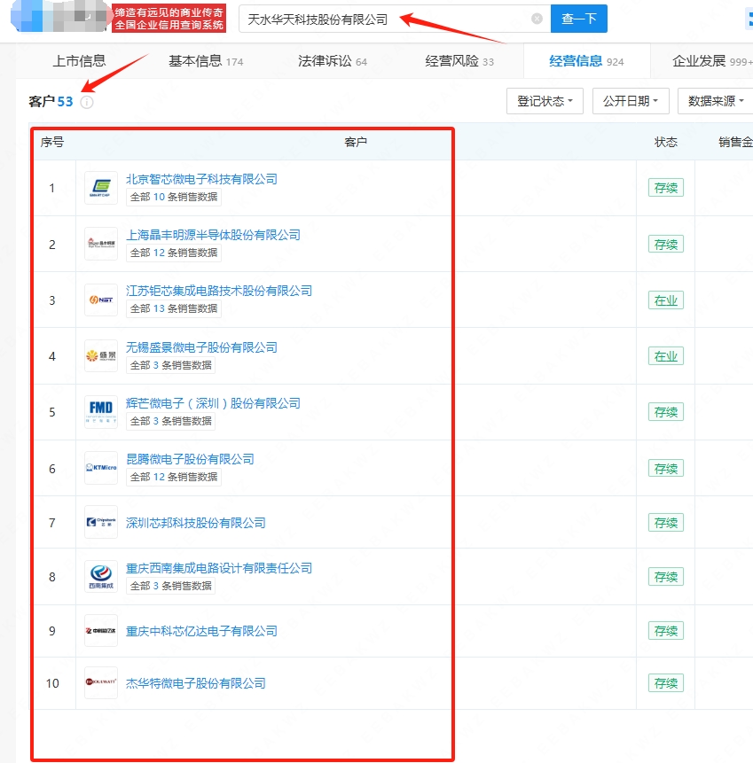View 全部 3 条销售数据 for 辉芒微电子
The width and height of the screenshot is (753, 763).
coord(170,422)
